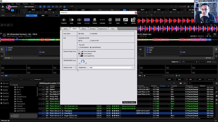Click the circular blue toolbar icon
218x122 pixels.
click(x=53, y=7)
